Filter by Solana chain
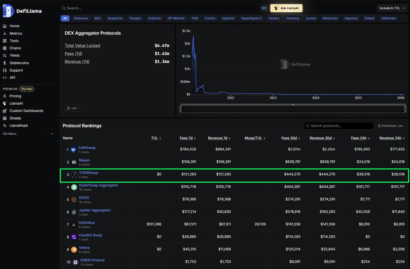Image resolution: width=410 pixels, height=269 pixels. click(369, 18)
